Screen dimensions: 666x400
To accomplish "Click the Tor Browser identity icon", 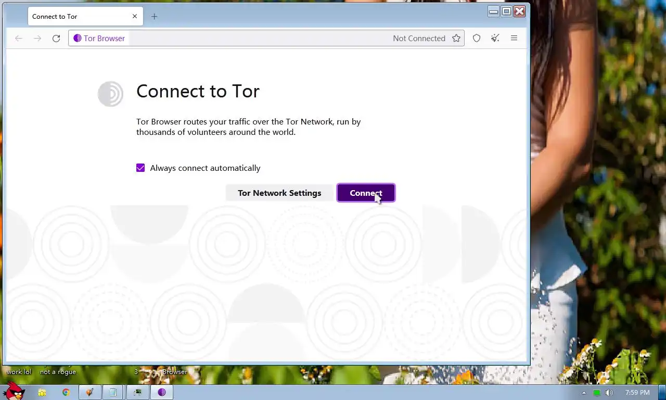I will pos(99,38).
